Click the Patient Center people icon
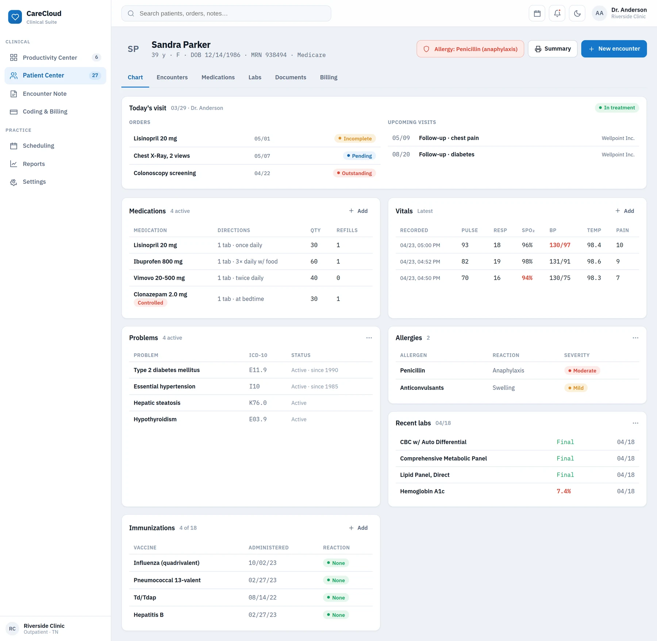 coord(14,75)
